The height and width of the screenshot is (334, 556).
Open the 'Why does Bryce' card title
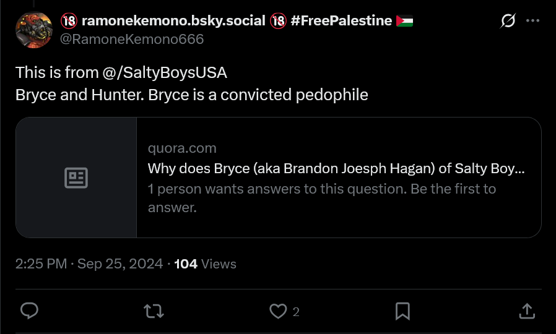336,168
